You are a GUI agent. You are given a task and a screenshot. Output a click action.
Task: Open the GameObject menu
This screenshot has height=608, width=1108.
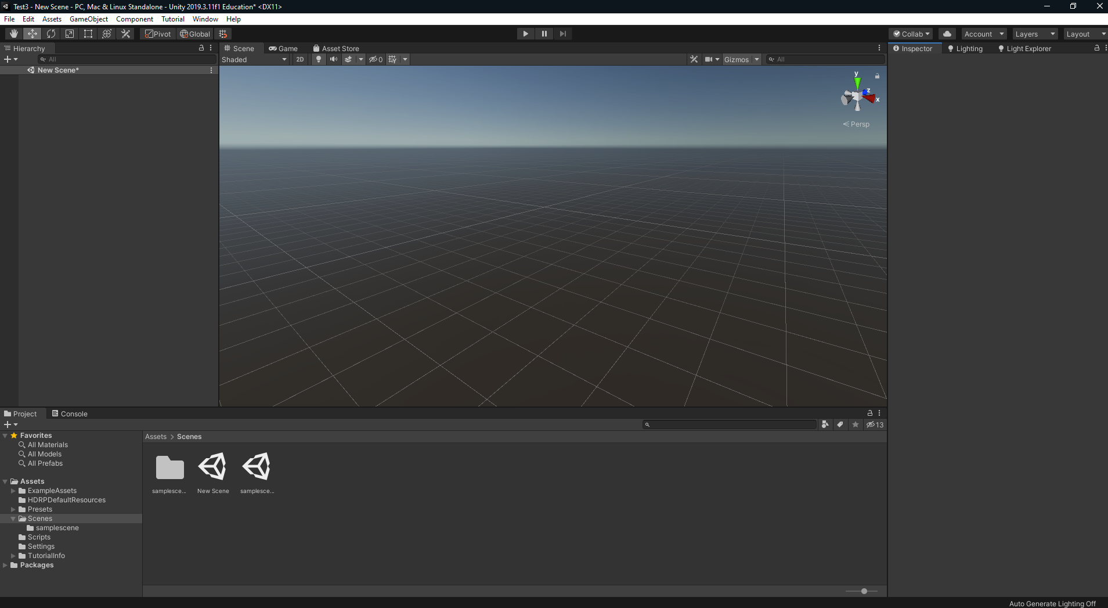tap(89, 19)
